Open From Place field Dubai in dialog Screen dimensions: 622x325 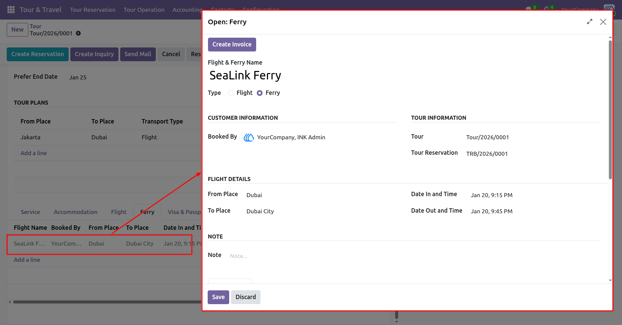pyautogui.click(x=254, y=195)
